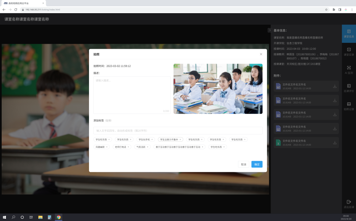Click the green Excel file icon
Screen dimensions: 356x221
coord(278,143)
